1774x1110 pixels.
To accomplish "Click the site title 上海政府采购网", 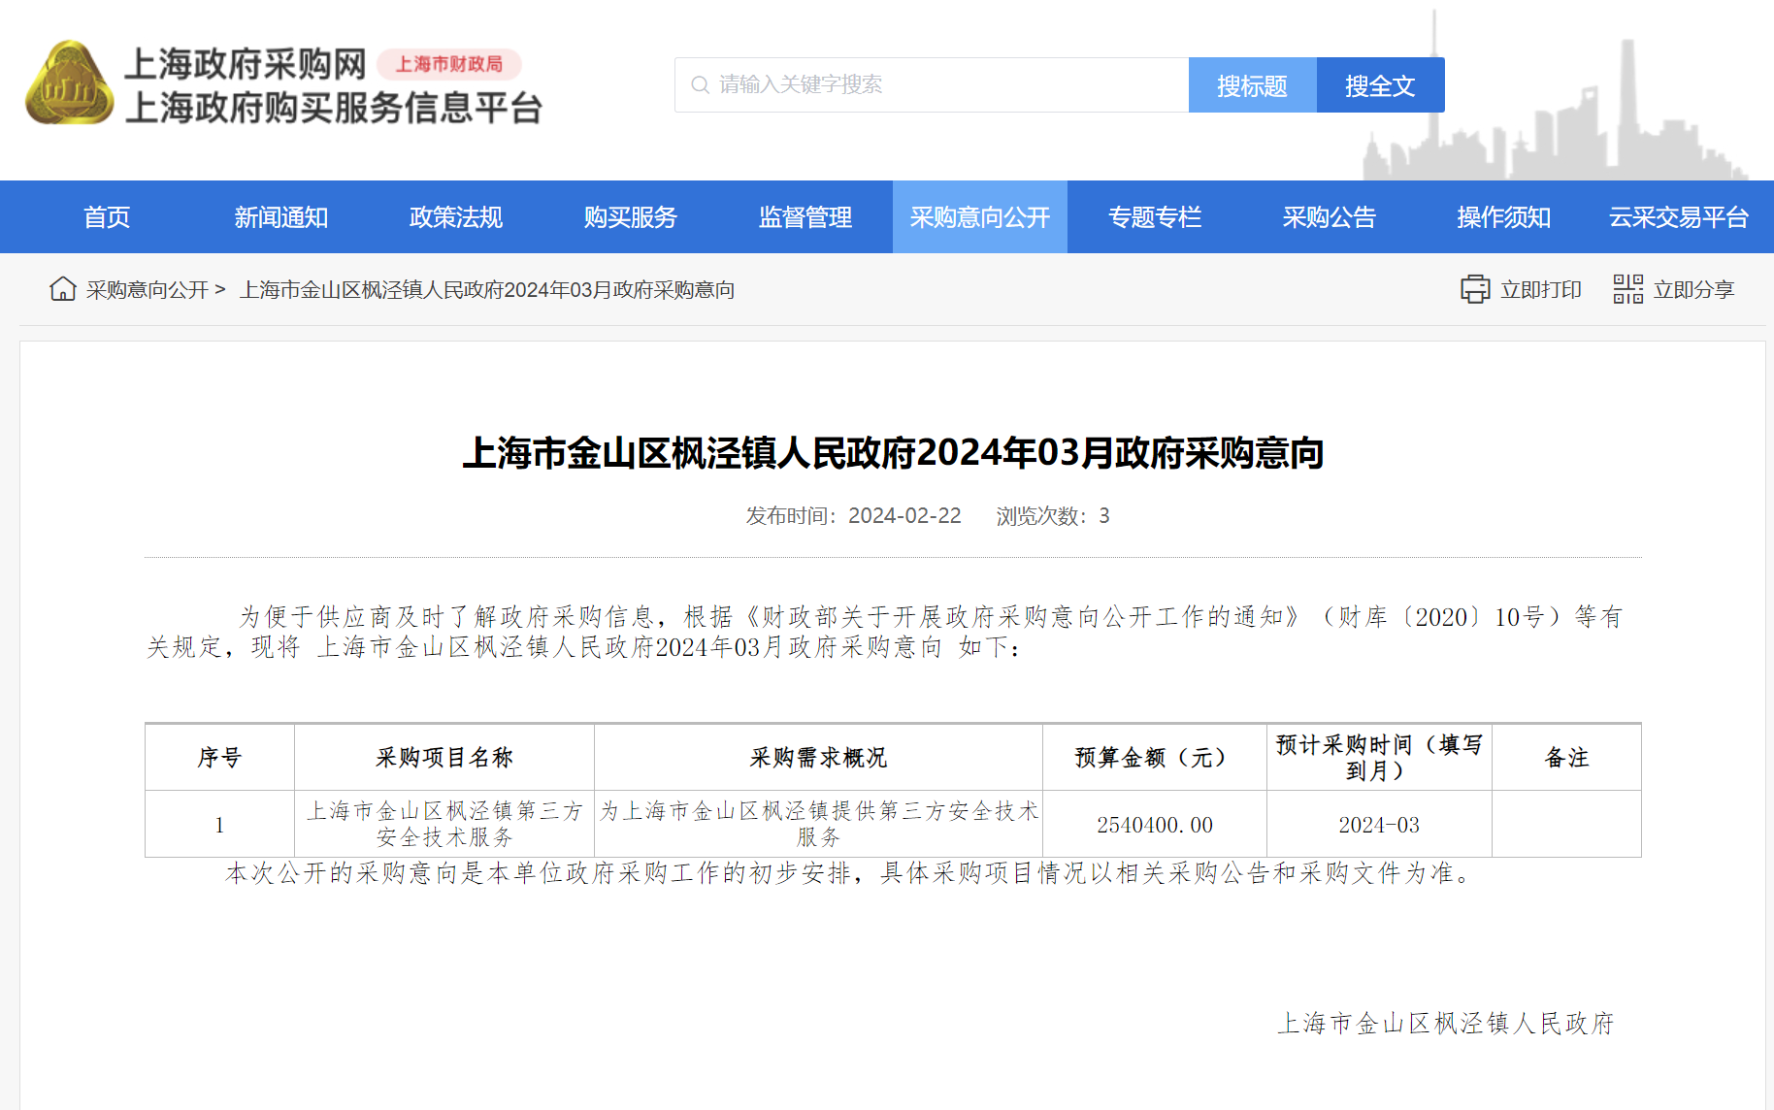I will coord(246,64).
